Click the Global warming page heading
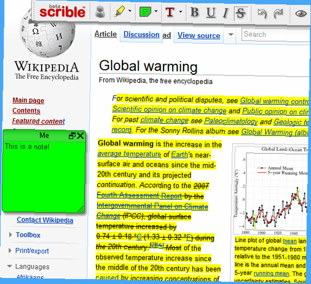The height and width of the screenshot is (284, 311). [x=148, y=66]
